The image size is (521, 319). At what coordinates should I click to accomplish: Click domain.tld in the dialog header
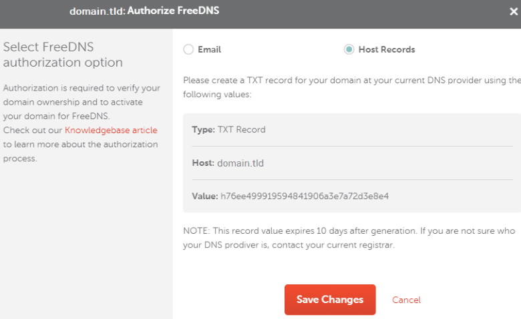tap(98, 11)
